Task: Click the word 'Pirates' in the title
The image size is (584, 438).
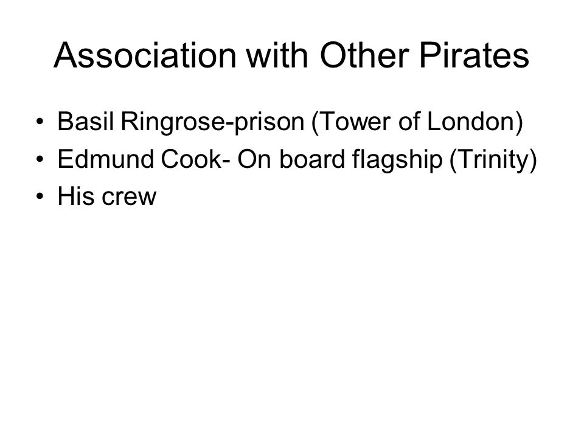Action: pos(474,55)
